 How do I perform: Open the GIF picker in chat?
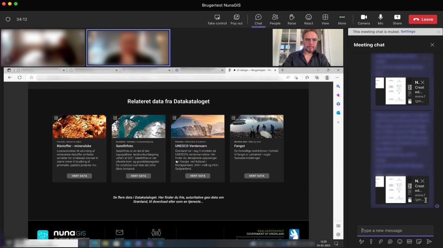pyautogui.click(x=409, y=242)
